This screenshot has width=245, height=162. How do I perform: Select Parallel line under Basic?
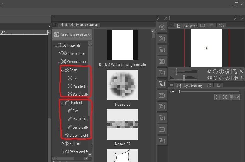click(x=78, y=86)
